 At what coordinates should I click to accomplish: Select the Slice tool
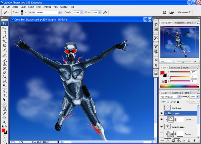tap(4, 50)
